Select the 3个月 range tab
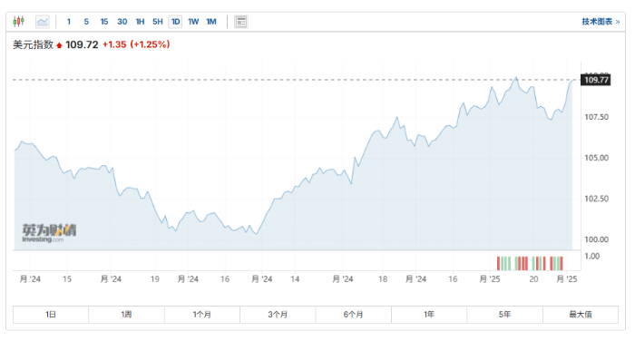635x341 pixels. pyautogui.click(x=278, y=315)
